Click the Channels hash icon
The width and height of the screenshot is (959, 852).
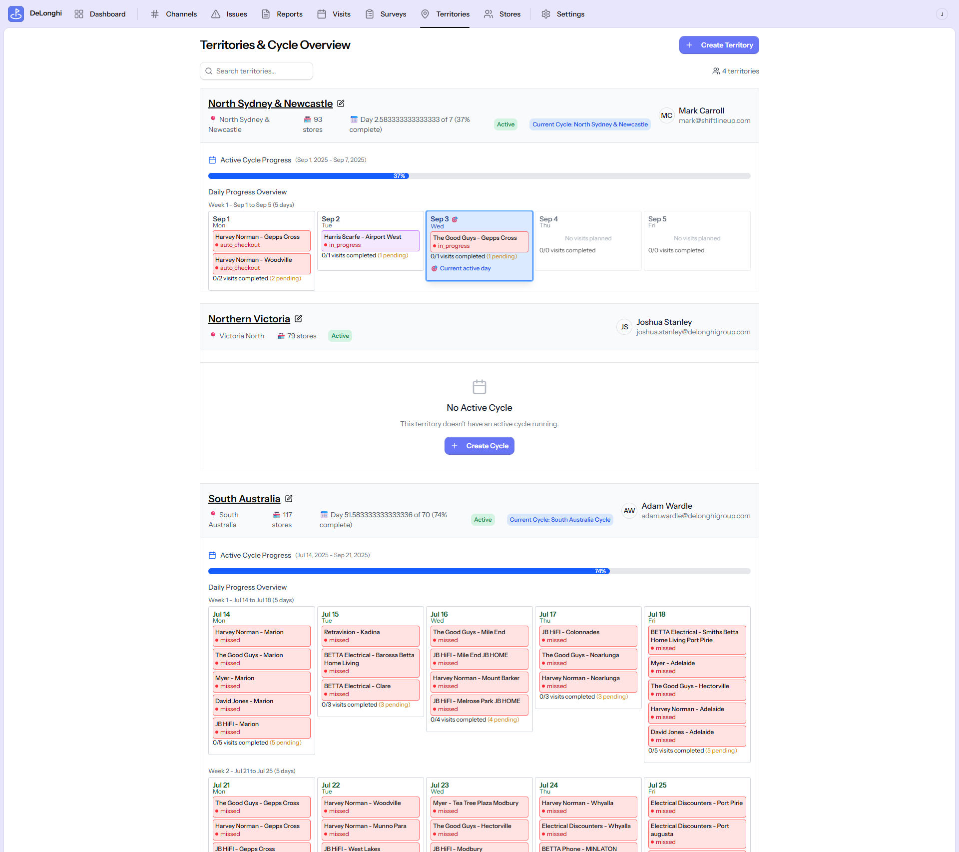pos(155,14)
